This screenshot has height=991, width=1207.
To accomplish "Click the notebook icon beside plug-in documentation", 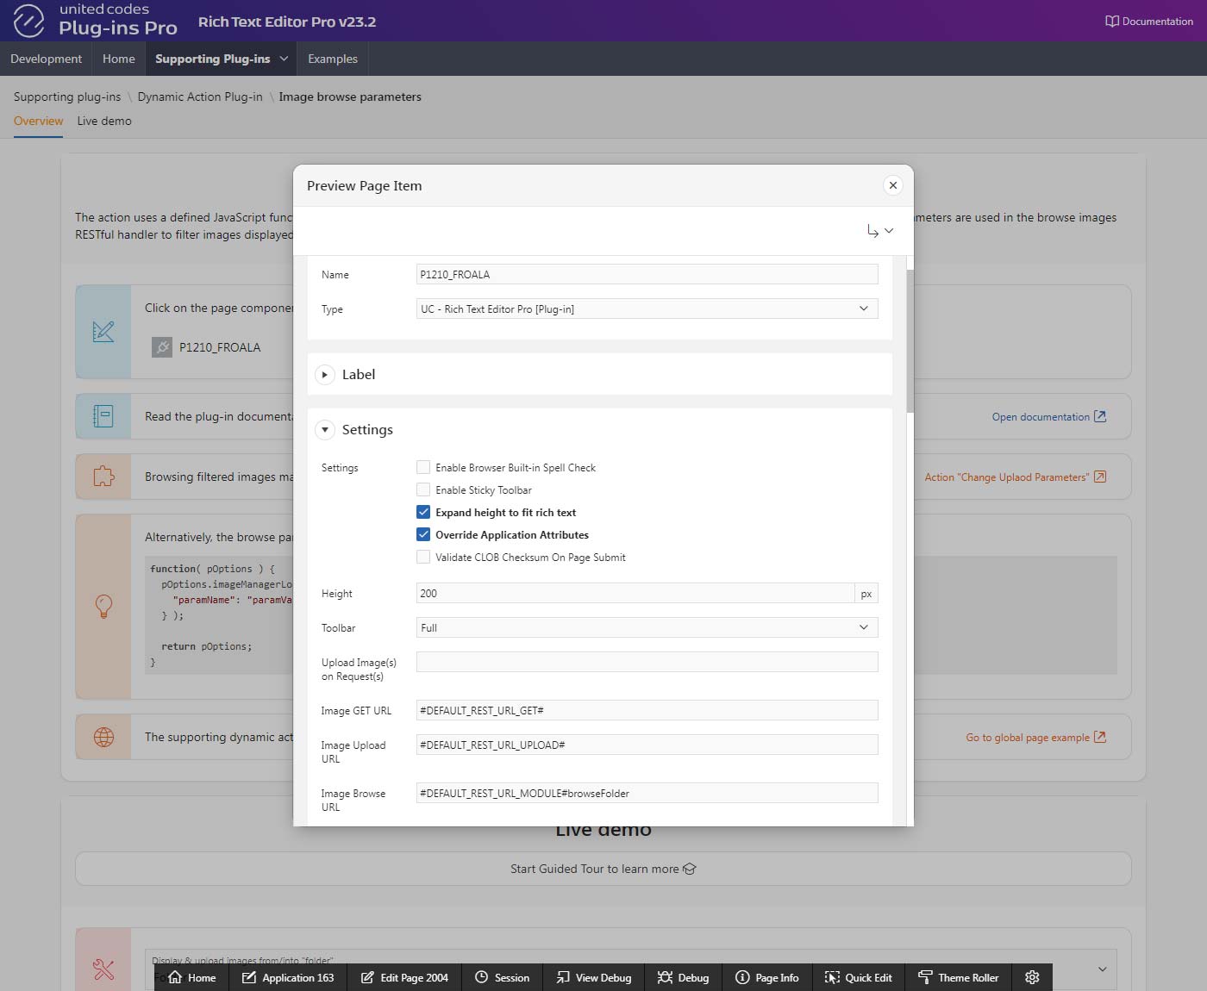I will [x=103, y=416].
